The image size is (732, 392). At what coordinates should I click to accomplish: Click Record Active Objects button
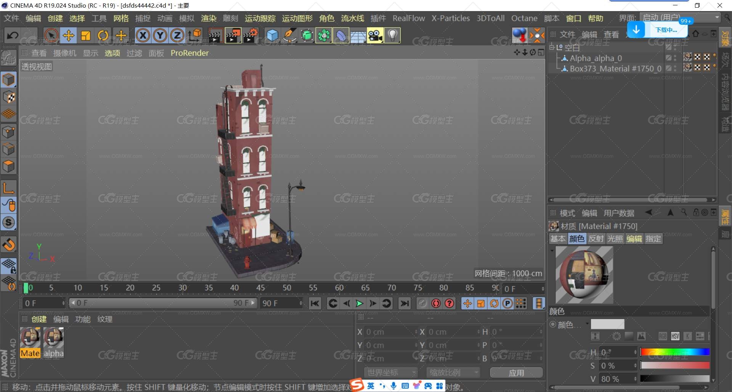coord(422,303)
